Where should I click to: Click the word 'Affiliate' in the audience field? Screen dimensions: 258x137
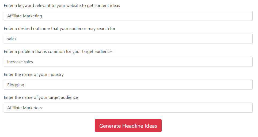click(14, 108)
